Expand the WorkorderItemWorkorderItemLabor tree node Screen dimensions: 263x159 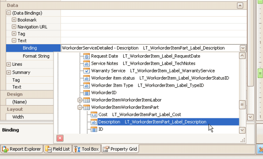point(80,100)
